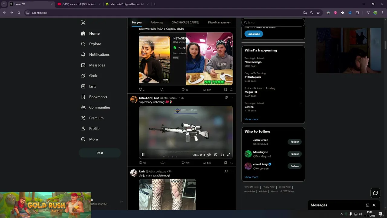Bookmark the FAZA post
Screen dimensions: 387x218
coord(226,90)
